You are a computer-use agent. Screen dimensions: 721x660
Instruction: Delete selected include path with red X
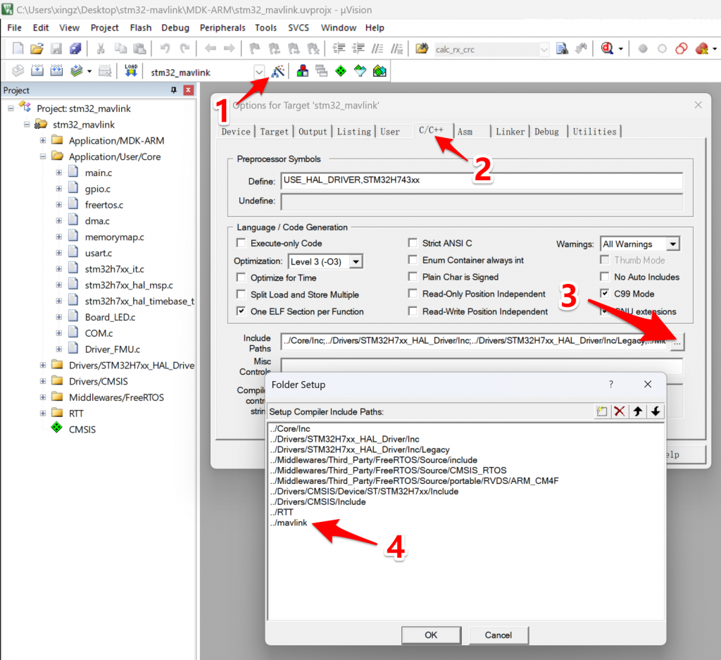click(620, 411)
